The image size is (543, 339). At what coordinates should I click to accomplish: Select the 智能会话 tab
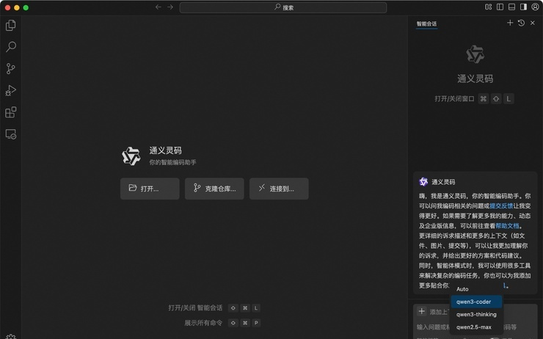click(x=426, y=24)
